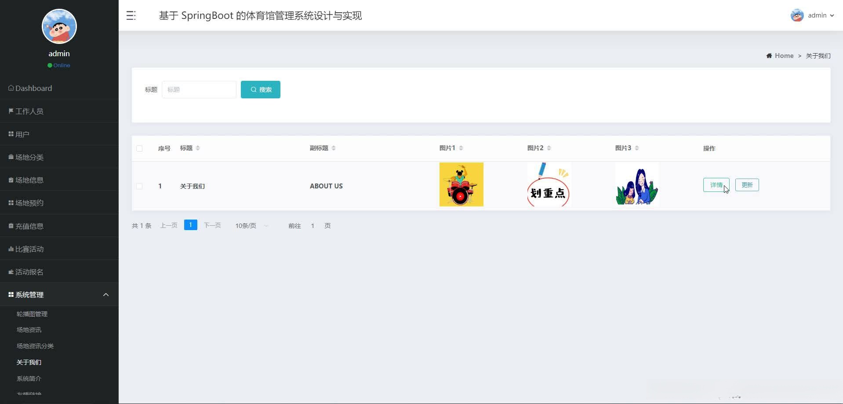Select 系统简介 in the sidebar submenu
843x404 pixels.
point(28,378)
